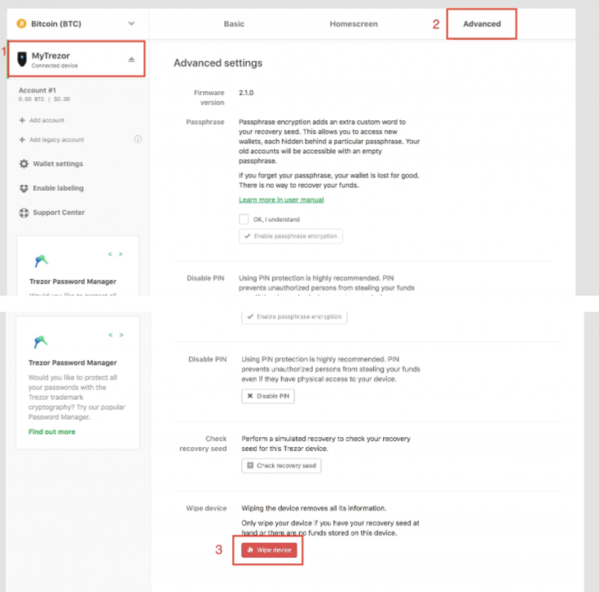Viewport: 599px width, 592px height.
Task: Go to next promo in upper card
Action: (x=121, y=254)
